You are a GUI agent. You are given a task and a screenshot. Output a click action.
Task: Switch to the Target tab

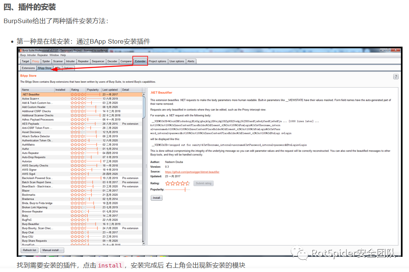(x=25, y=61)
